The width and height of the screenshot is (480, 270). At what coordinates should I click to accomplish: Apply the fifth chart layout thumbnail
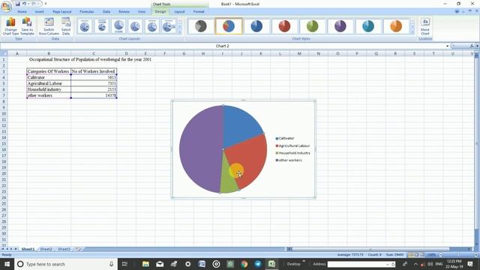(152, 26)
